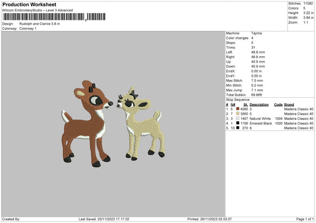Click the Max Jump value '7.1 mm'
The width and height of the screenshot is (316, 223).
[257, 90]
